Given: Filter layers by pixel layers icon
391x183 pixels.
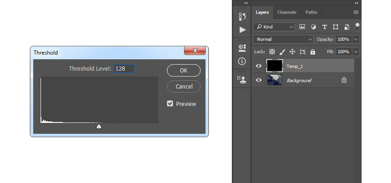Looking at the screenshot, I should pyautogui.click(x=302, y=27).
